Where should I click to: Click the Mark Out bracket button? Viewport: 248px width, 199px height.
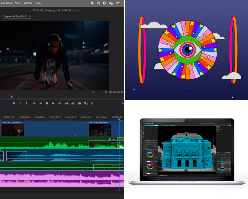click(26, 103)
